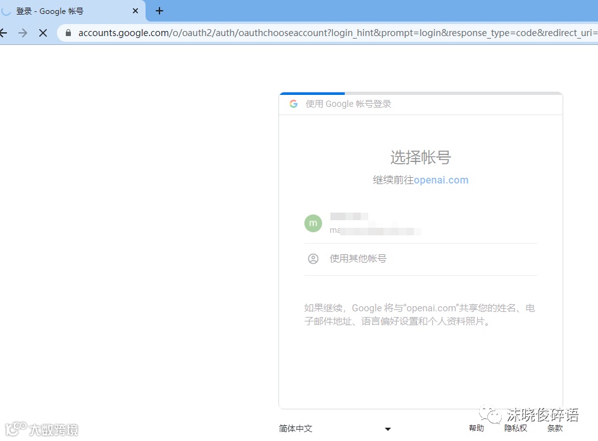The height and width of the screenshot is (441, 598).
Task: Close the Google 帐号 login tab
Action: (135, 11)
